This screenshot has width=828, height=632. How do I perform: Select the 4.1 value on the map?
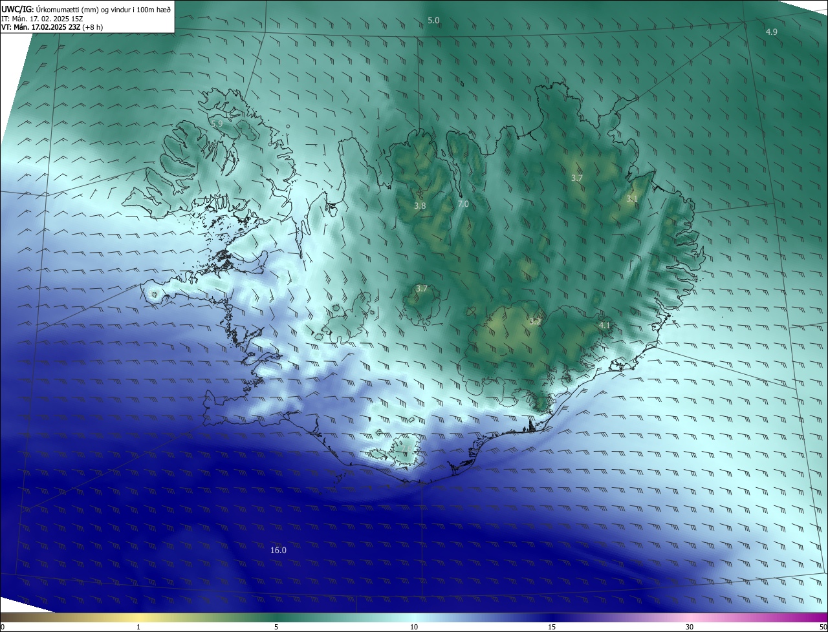point(605,325)
